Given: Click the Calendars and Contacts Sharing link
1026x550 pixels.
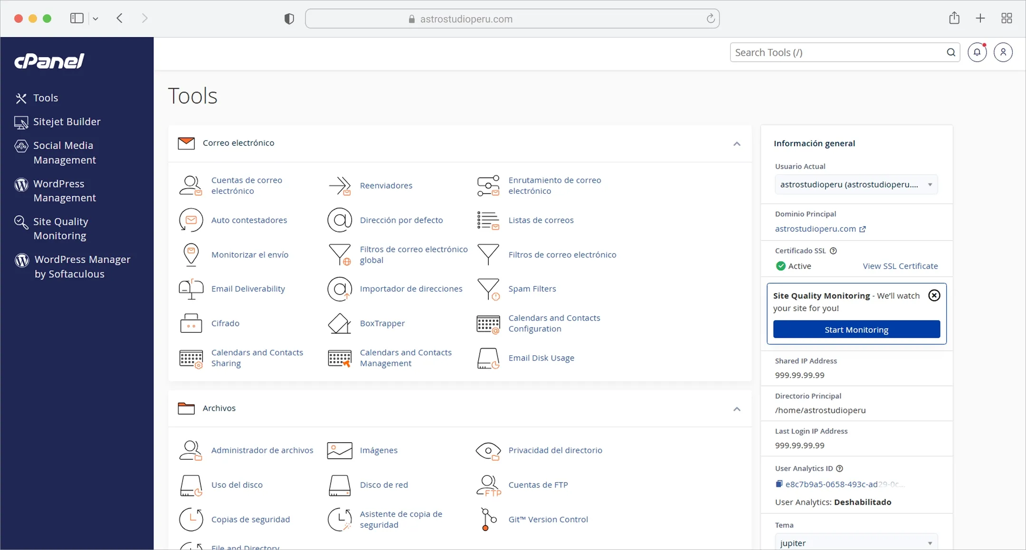Looking at the screenshot, I should tap(257, 358).
